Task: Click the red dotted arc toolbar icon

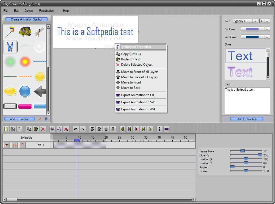Action: click(59, 129)
